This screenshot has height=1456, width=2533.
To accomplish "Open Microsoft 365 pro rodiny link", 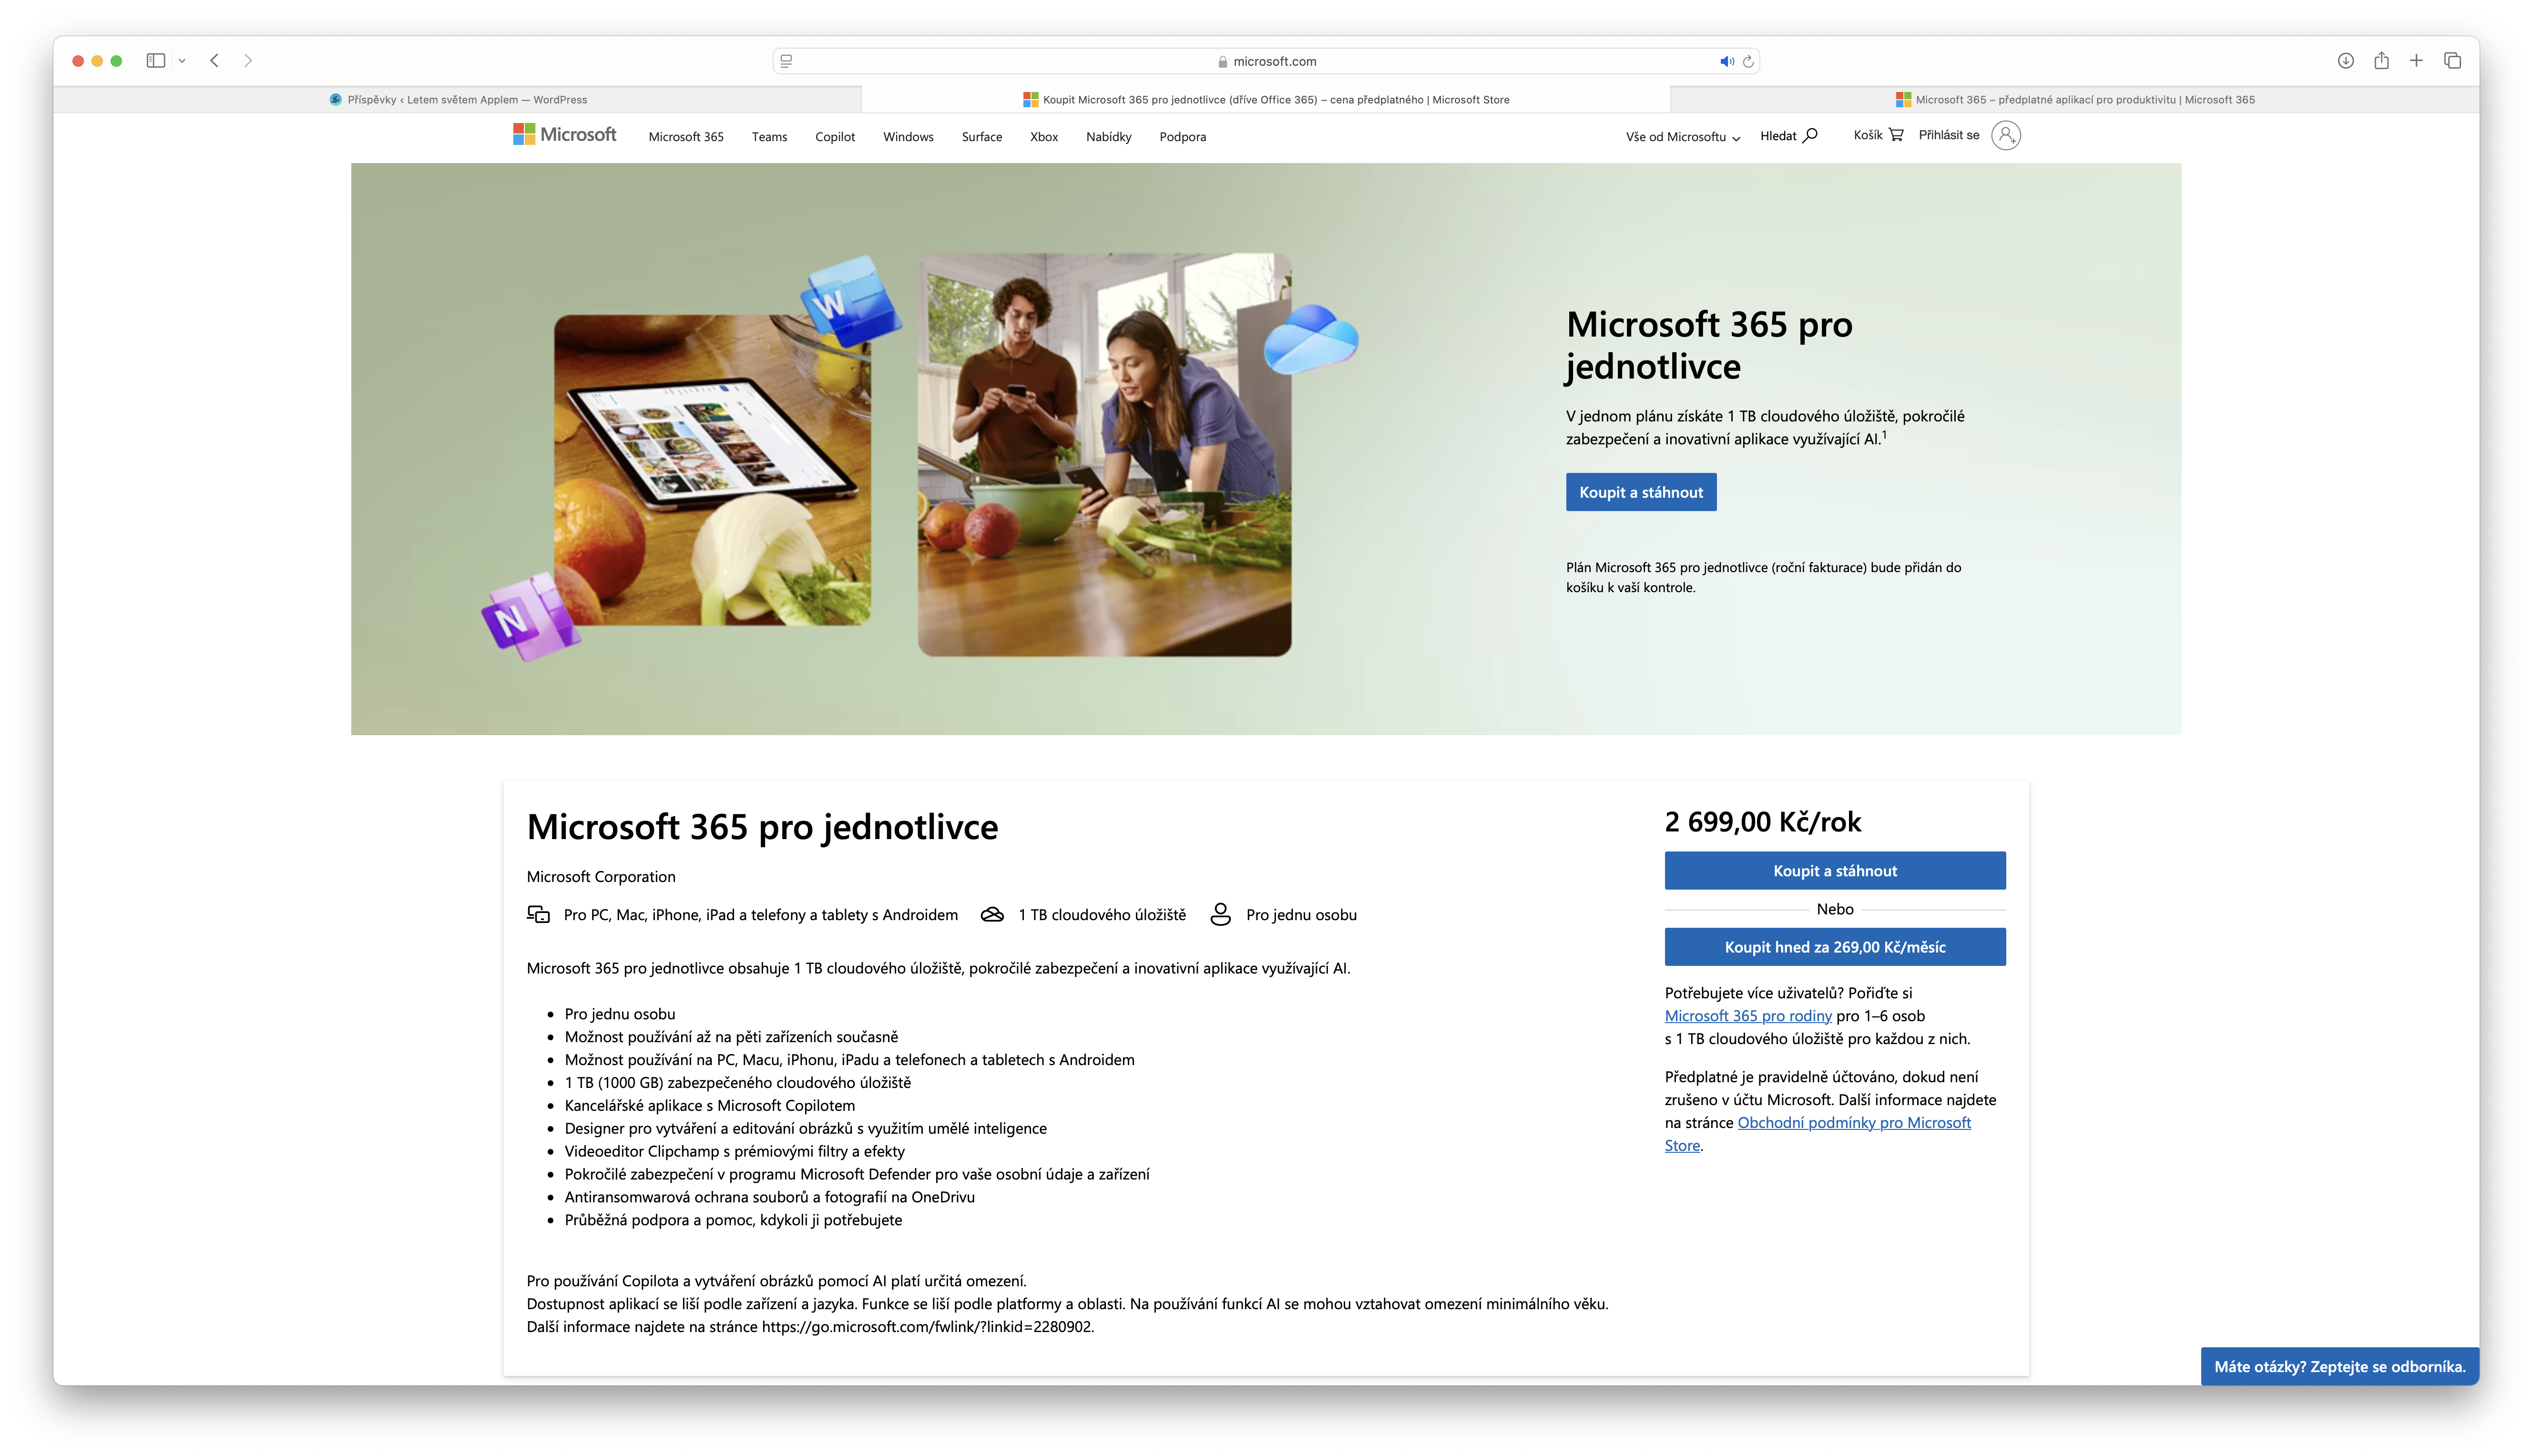I will [1747, 1016].
